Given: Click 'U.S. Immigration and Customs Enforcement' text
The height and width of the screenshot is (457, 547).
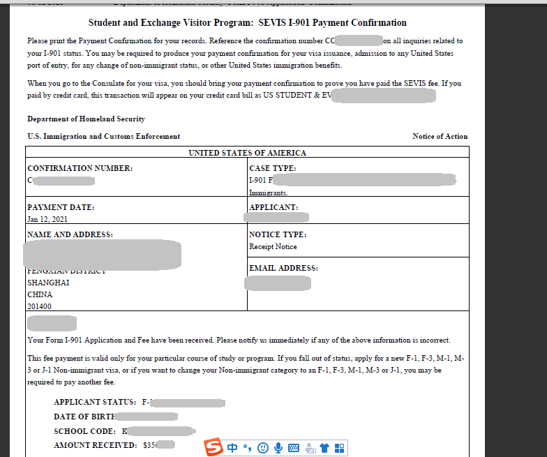Looking at the screenshot, I should [103, 137].
